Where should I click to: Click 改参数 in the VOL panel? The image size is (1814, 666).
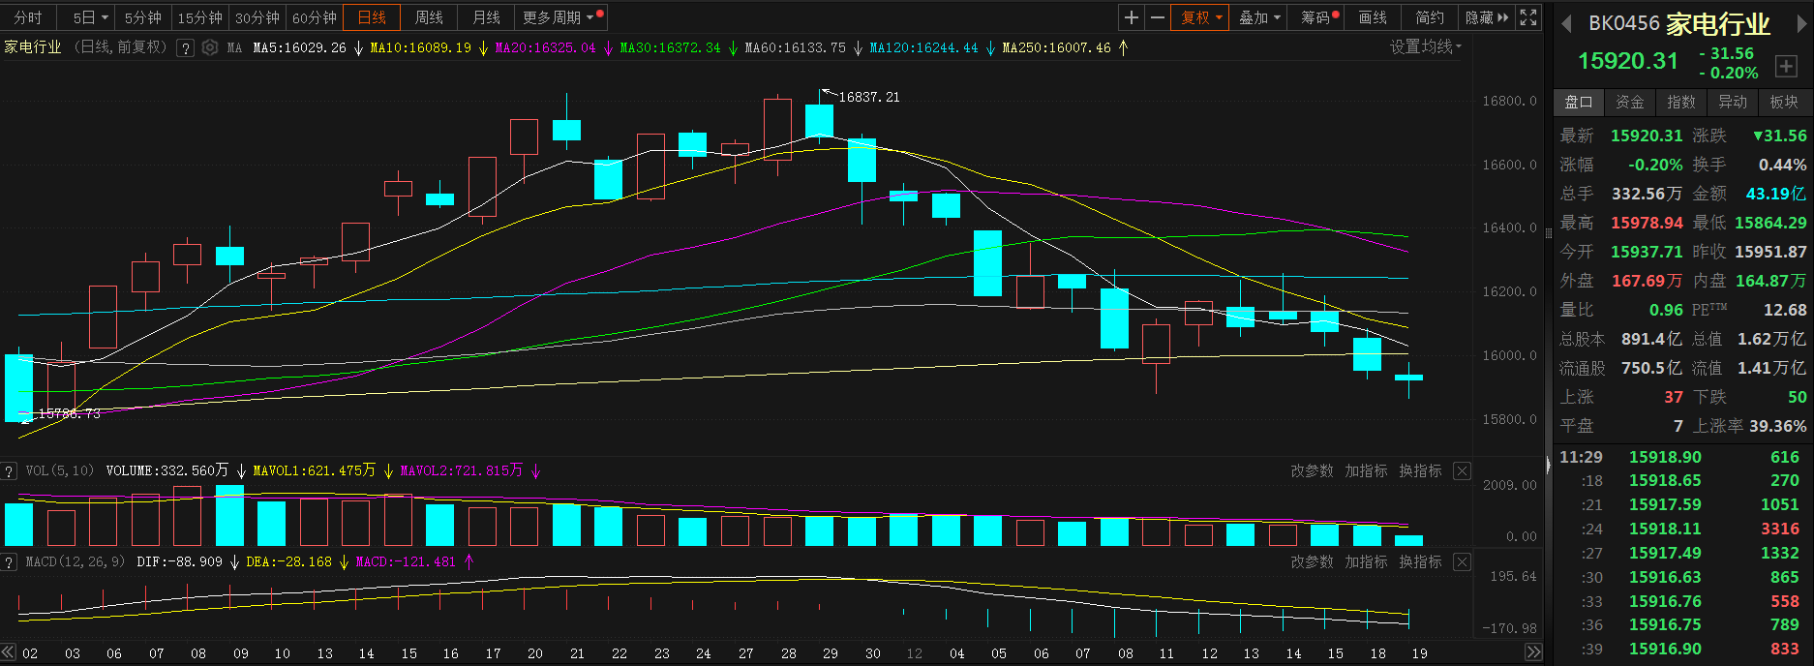click(1312, 470)
